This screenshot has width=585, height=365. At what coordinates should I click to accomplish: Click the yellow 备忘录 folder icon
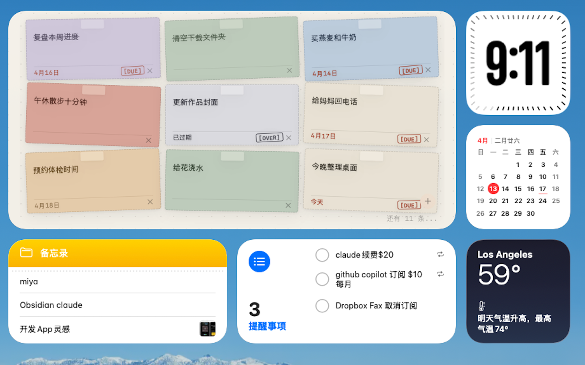pos(26,253)
